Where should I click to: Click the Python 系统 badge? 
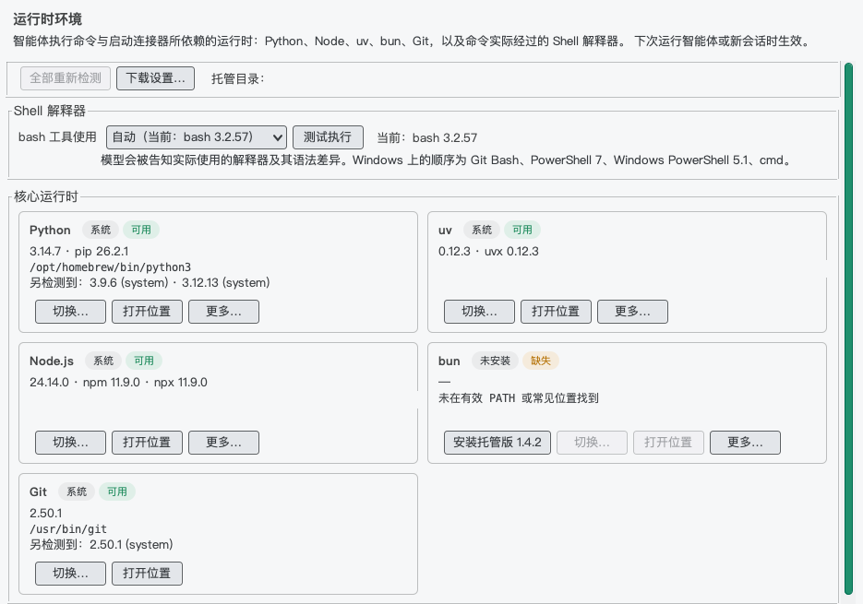101,230
